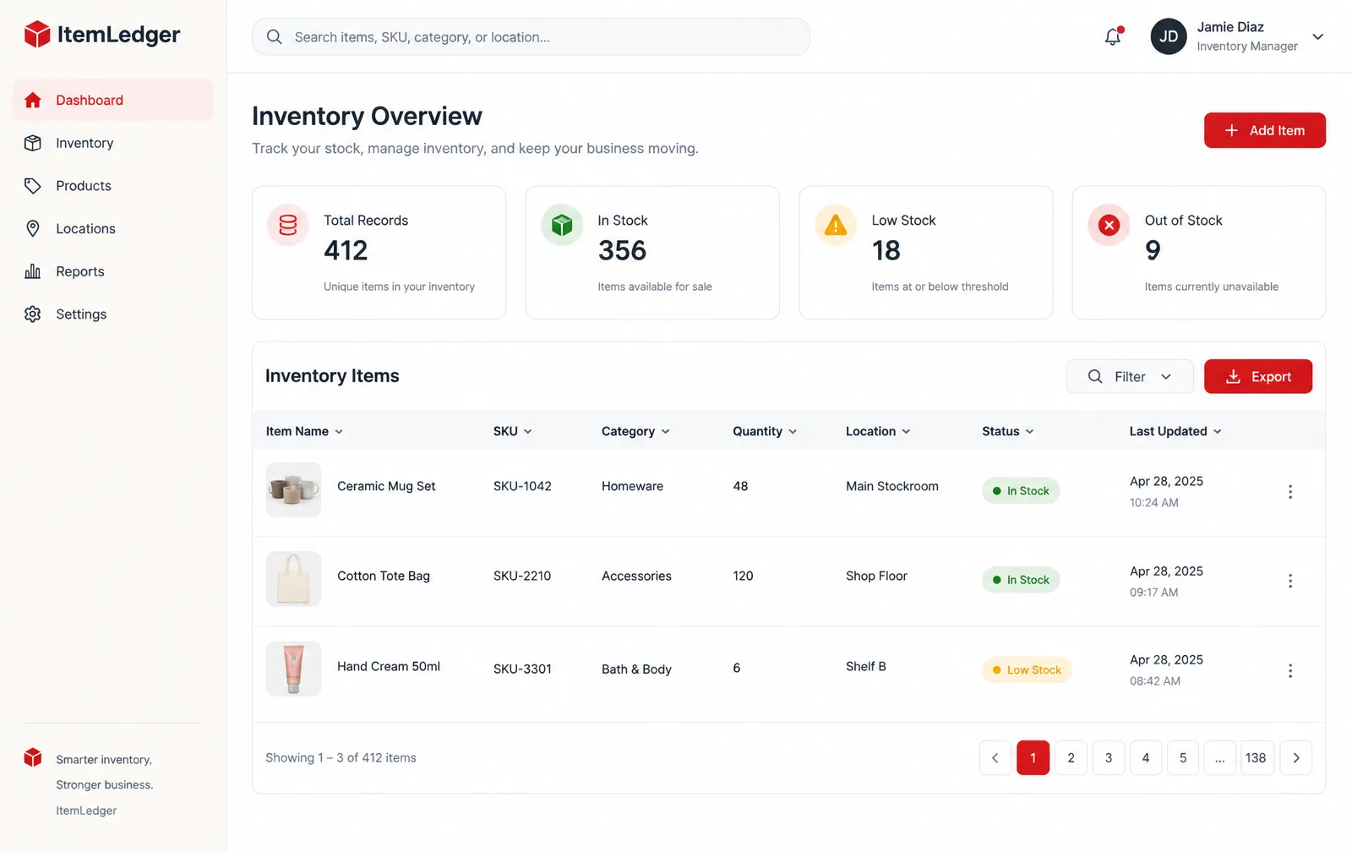Open Settings in the sidebar
This screenshot has height=852, width=1352.
[x=113, y=314]
